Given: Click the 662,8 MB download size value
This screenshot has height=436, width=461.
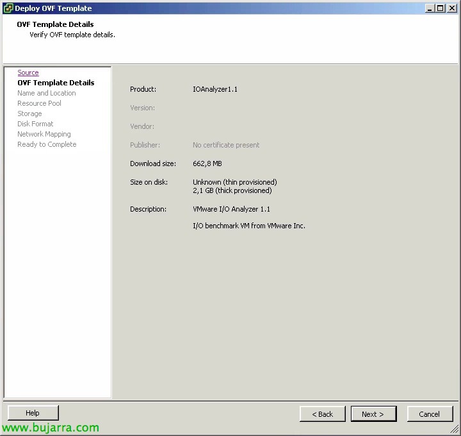Looking at the screenshot, I should click(207, 163).
